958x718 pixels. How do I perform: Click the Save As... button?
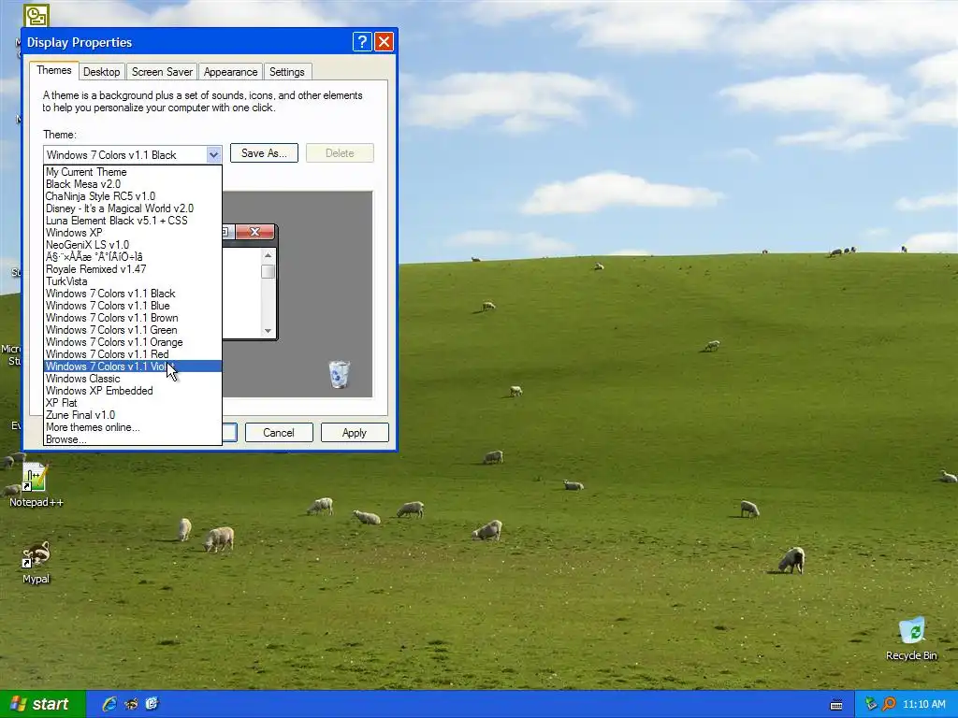point(264,153)
